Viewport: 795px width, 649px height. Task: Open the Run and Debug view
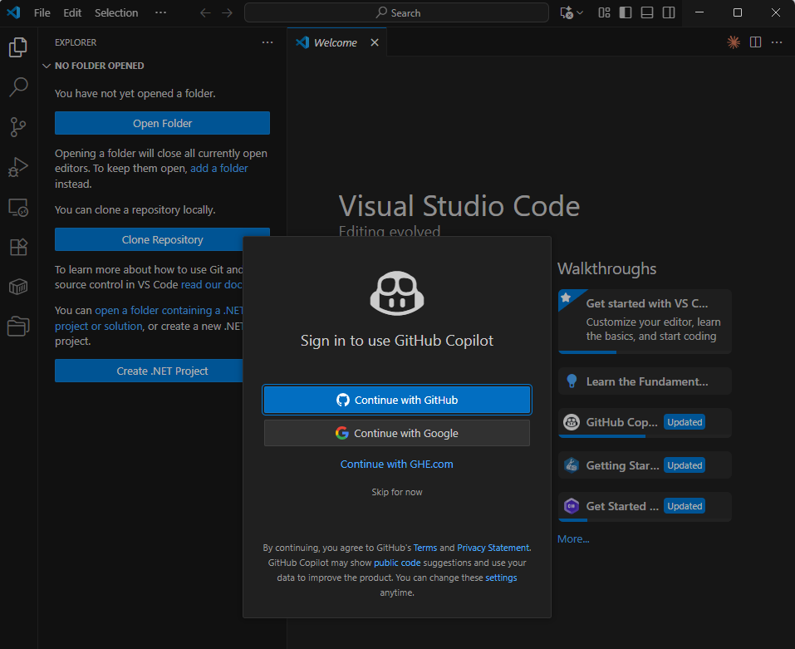coord(18,167)
